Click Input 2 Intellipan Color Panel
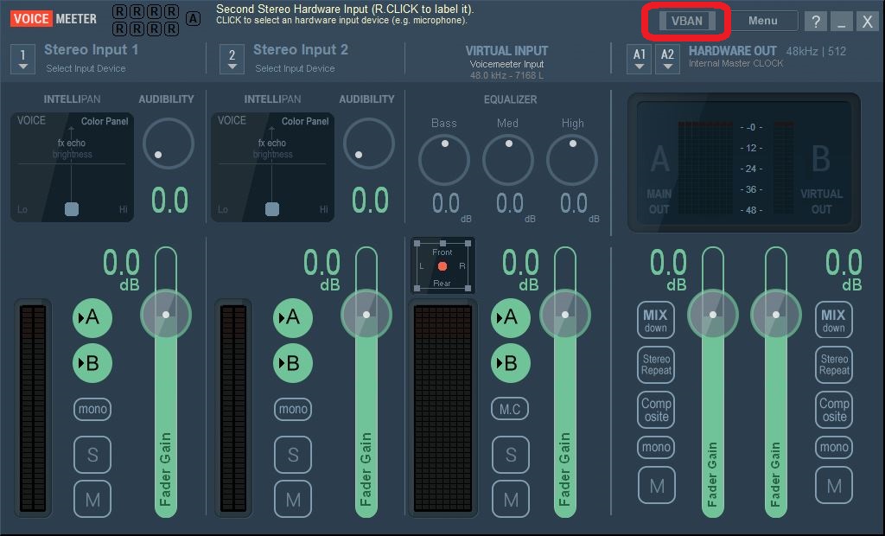Image resolution: width=885 pixels, height=536 pixels. pos(272,167)
